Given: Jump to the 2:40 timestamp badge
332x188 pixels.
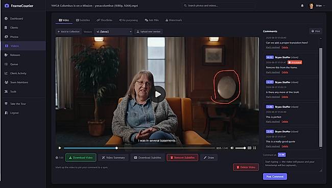Looking at the screenshot, I should pyautogui.click(x=270, y=107).
